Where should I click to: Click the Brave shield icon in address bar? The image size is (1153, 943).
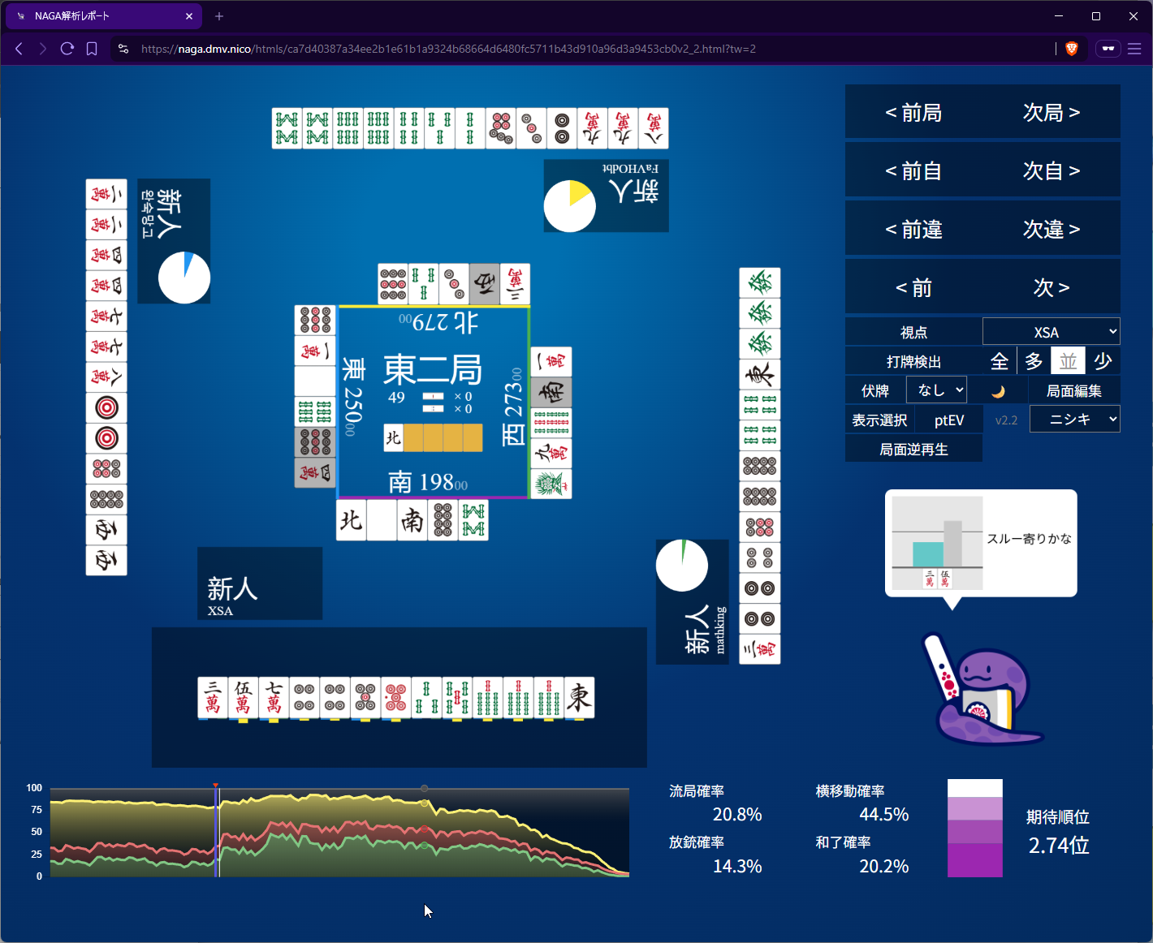click(1071, 49)
